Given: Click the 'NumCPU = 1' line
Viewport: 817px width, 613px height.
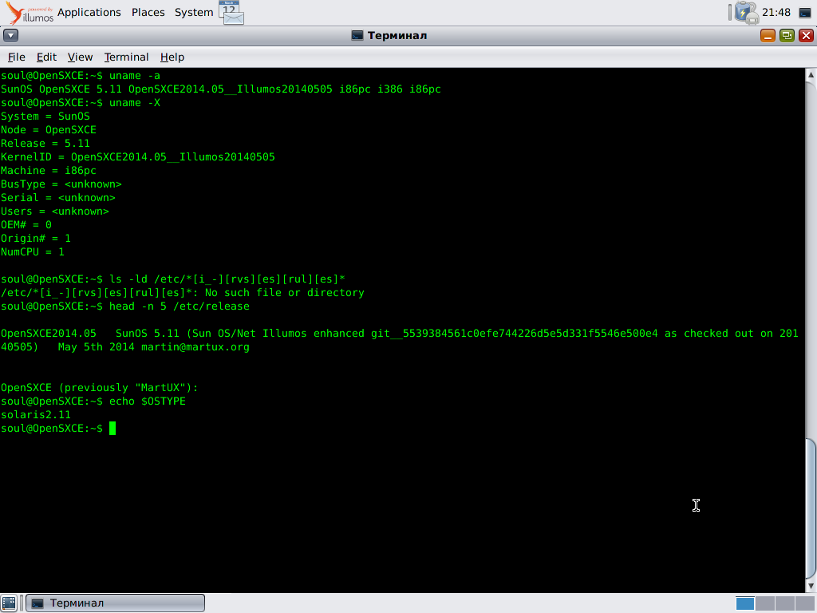Looking at the screenshot, I should pyautogui.click(x=32, y=251).
